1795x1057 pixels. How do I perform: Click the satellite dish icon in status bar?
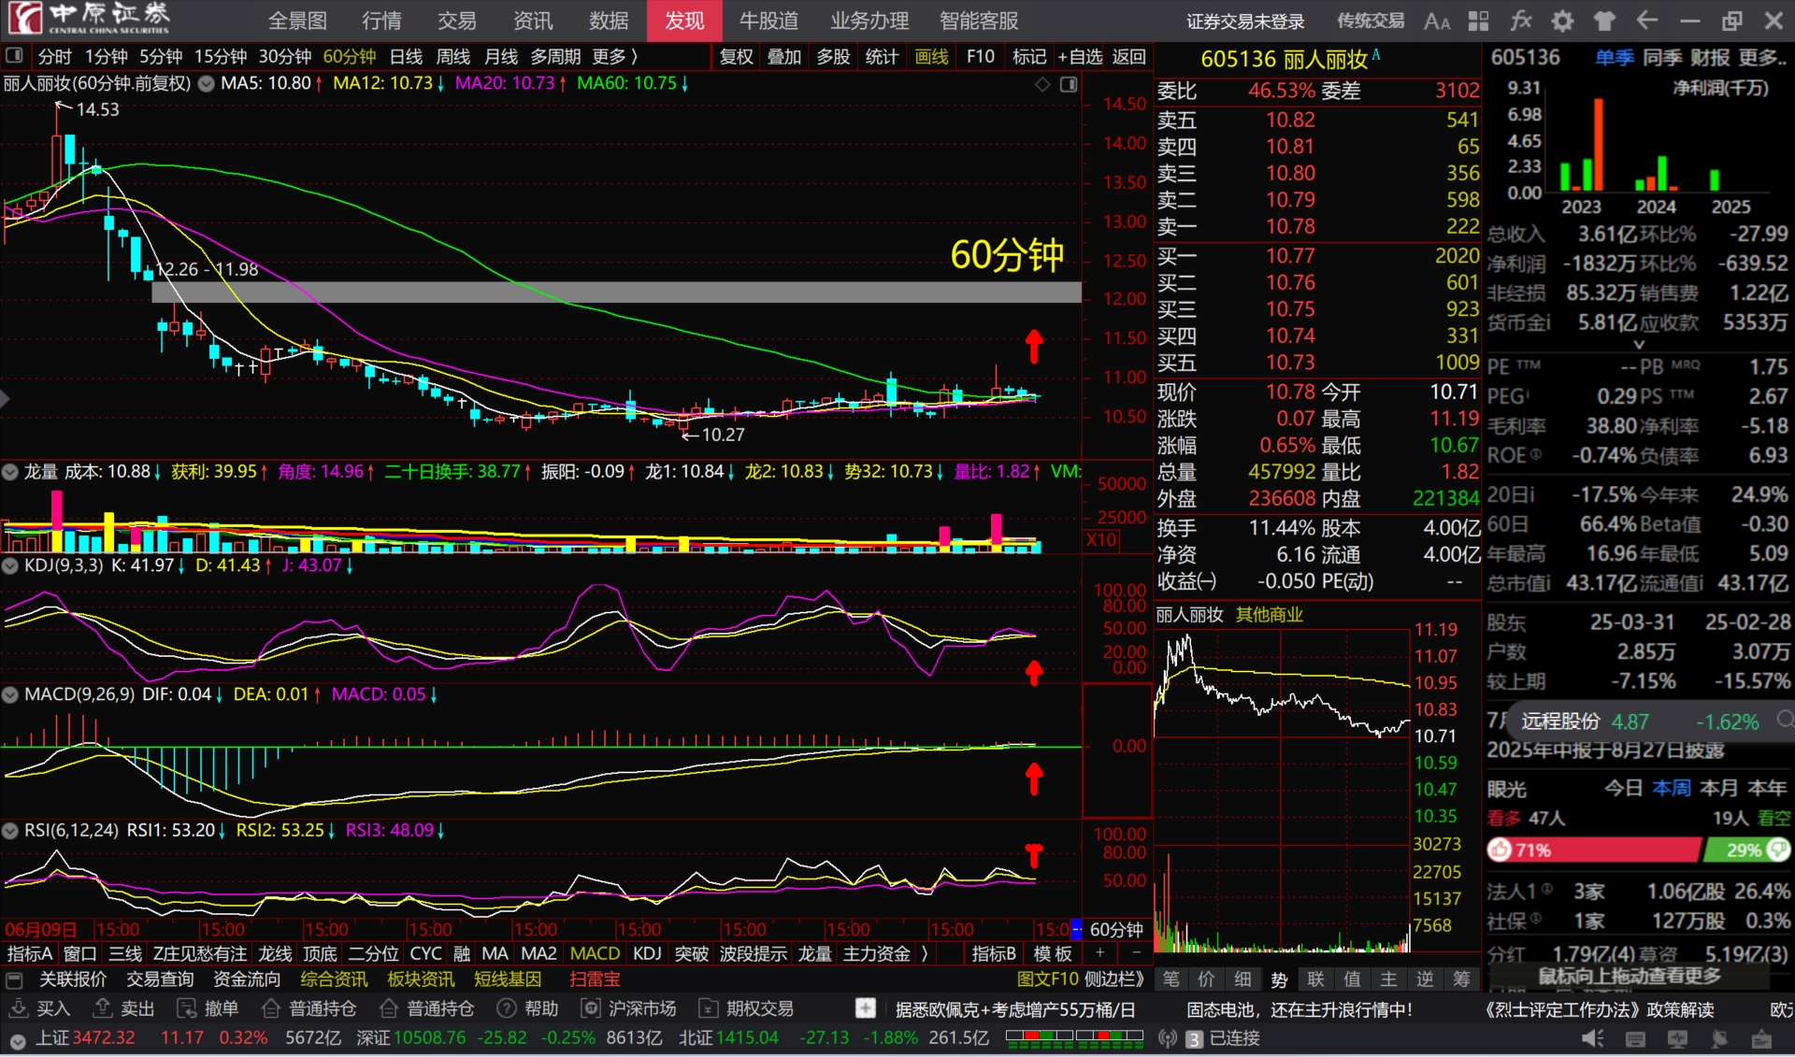1719,1038
